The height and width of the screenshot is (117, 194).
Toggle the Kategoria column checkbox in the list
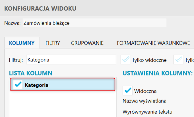click(18, 85)
